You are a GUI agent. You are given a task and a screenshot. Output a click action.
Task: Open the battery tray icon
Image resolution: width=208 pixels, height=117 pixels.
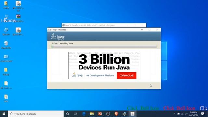pyautogui.click(x=178, y=114)
